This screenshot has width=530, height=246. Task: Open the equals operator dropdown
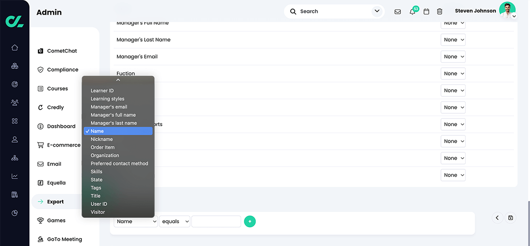pyautogui.click(x=175, y=221)
